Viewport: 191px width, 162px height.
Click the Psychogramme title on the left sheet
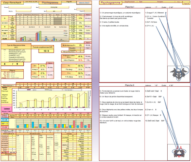click(x=50, y=3)
